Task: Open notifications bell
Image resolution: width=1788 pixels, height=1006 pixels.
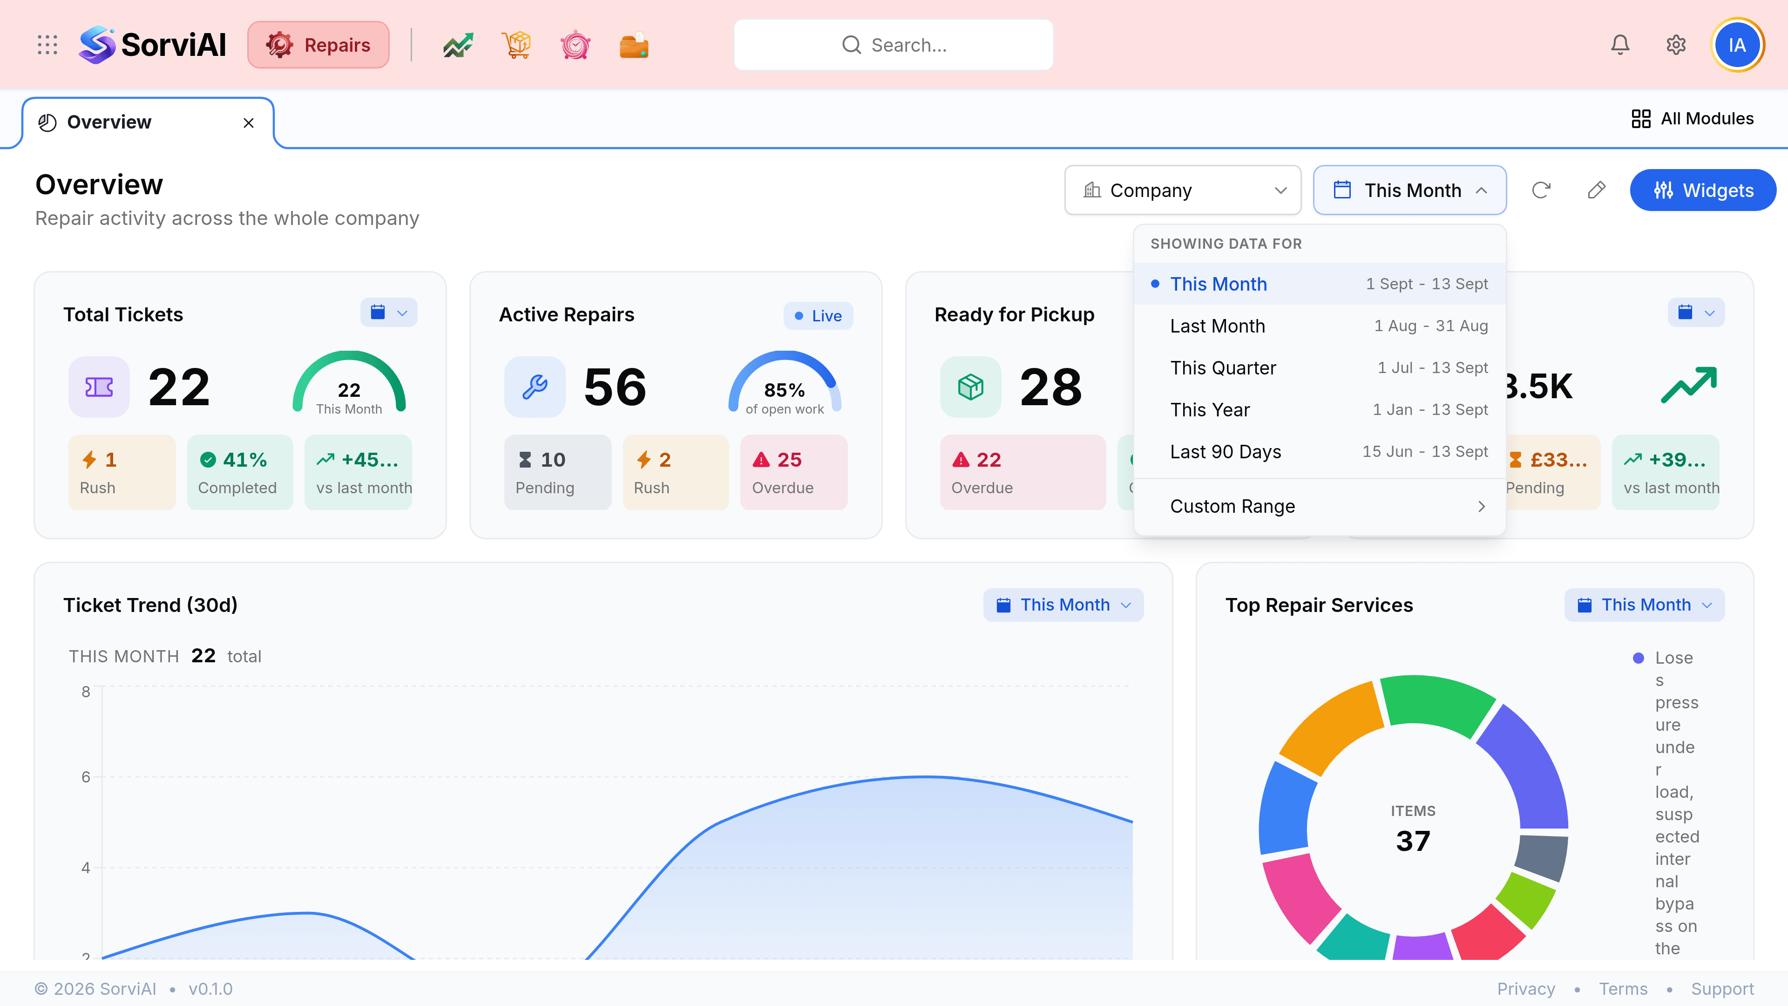Action: 1620,45
